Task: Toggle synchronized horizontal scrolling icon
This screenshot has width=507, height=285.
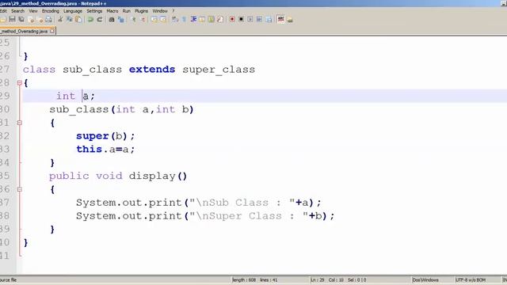Action: tap(163, 19)
